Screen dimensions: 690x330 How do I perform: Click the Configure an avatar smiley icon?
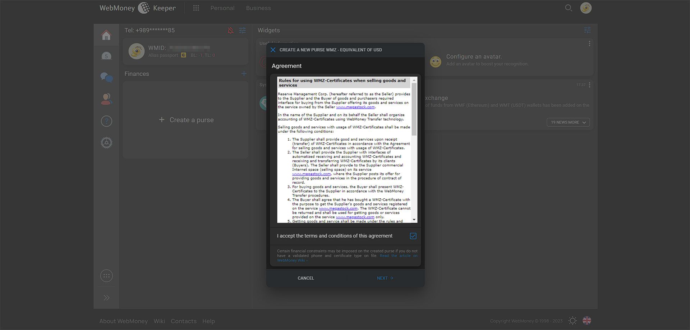436,62
